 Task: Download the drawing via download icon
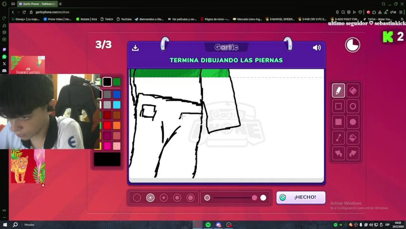[x=135, y=48]
